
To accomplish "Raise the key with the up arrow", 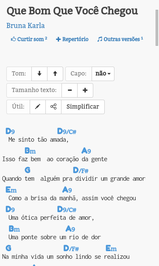I will tap(55, 74).
